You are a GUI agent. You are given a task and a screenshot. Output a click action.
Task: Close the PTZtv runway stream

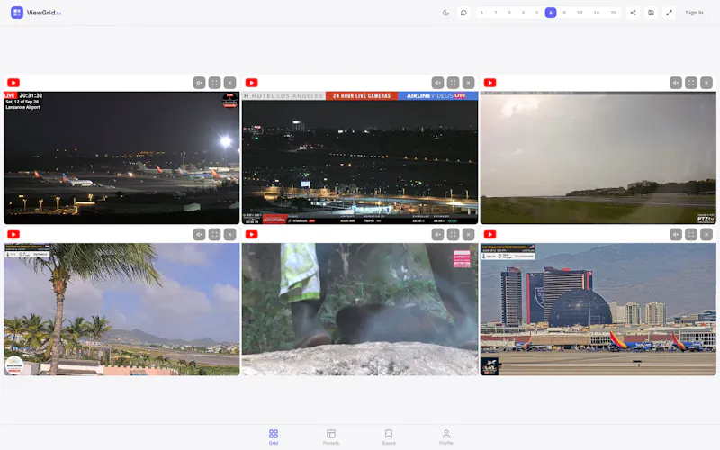pos(706,83)
